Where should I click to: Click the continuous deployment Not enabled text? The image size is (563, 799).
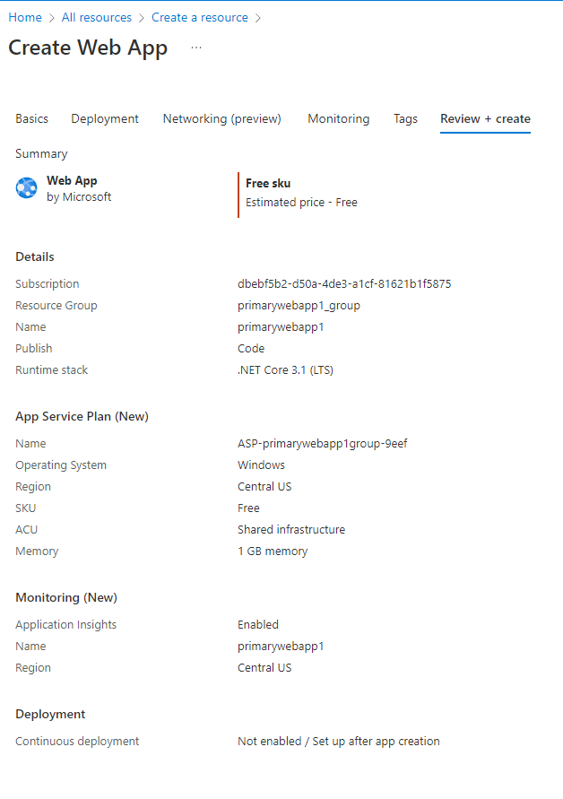coord(337,741)
